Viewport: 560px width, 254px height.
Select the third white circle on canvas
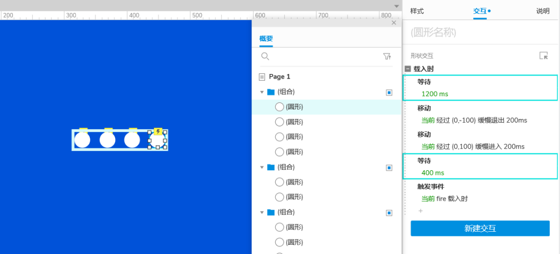pyautogui.click(x=132, y=140)
